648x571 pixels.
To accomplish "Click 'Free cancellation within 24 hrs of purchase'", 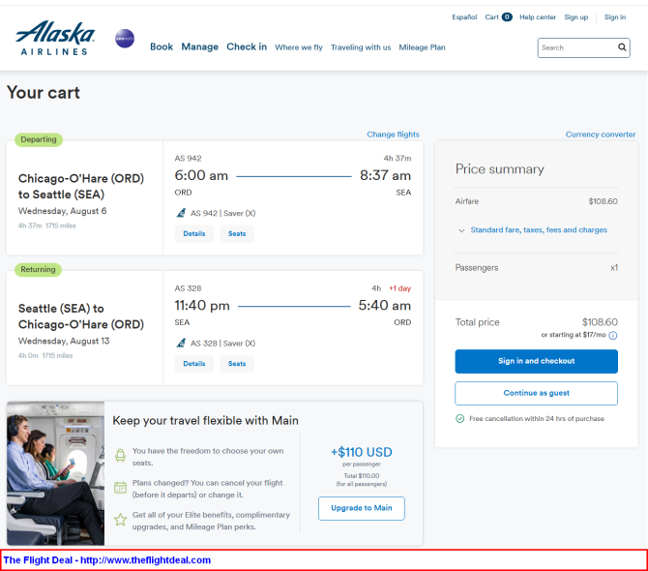I will click(537, 418).
